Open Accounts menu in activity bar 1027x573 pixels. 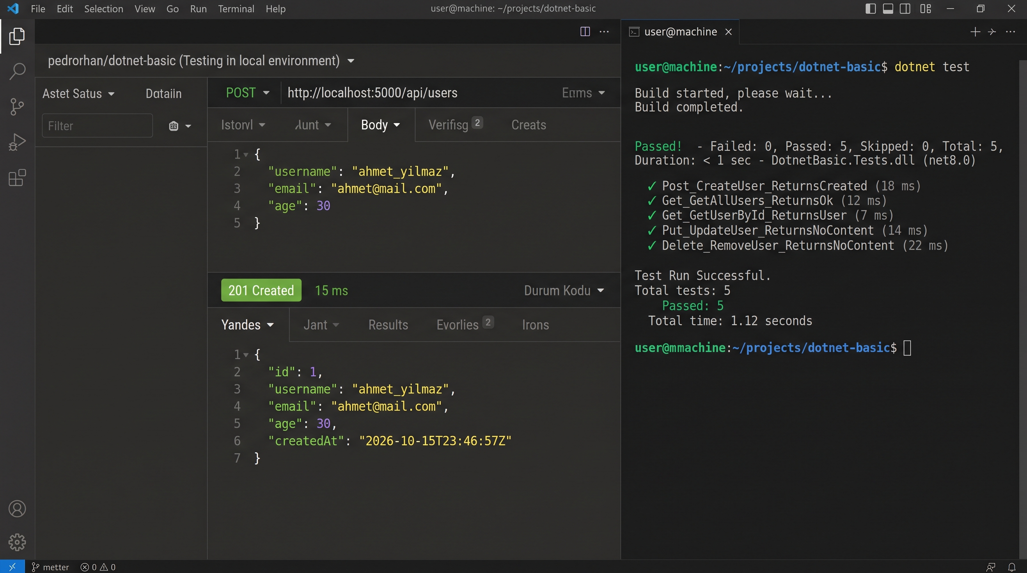coord(17,509)
